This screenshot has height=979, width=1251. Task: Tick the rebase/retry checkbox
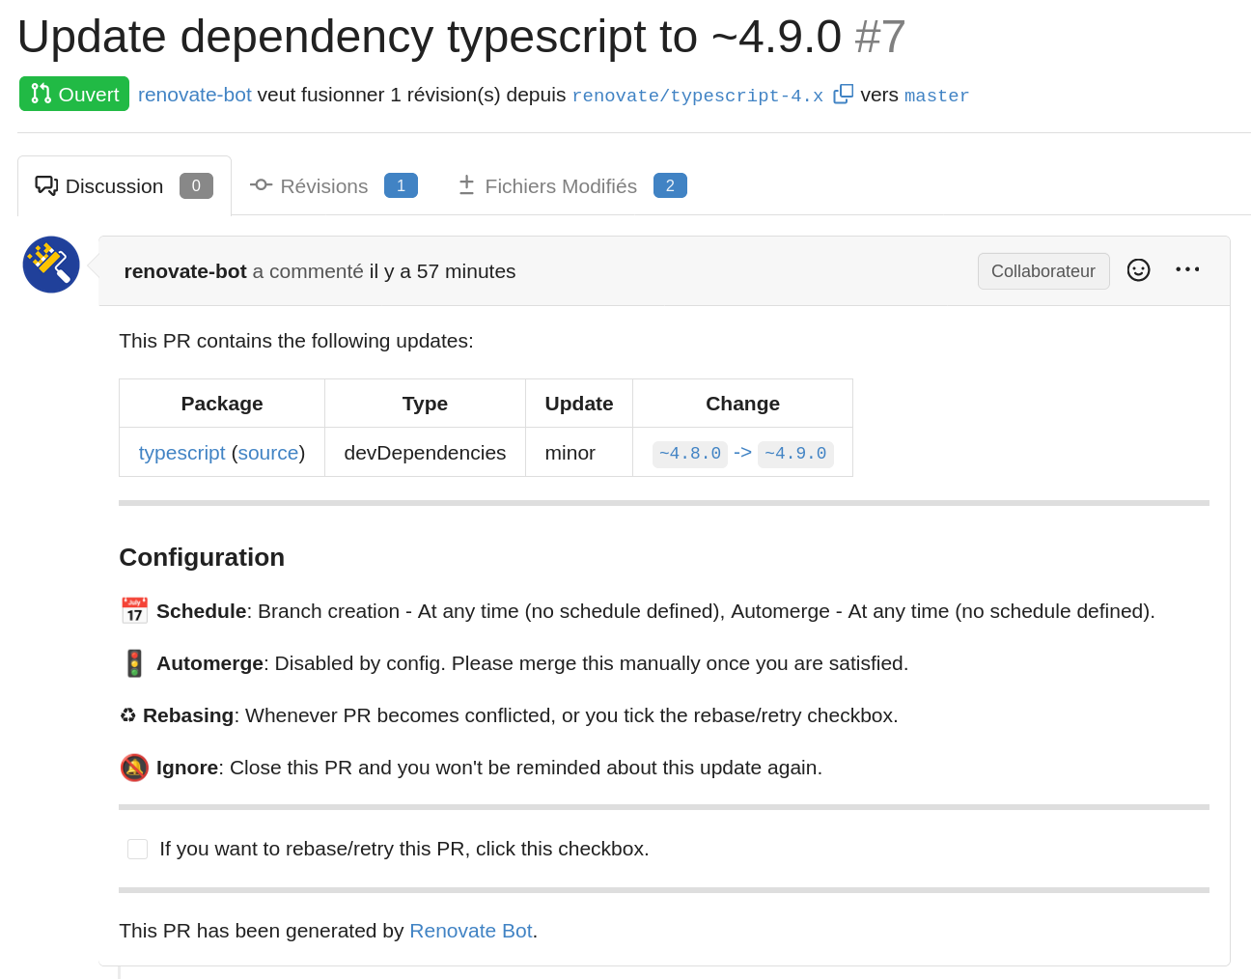point(137,848)
